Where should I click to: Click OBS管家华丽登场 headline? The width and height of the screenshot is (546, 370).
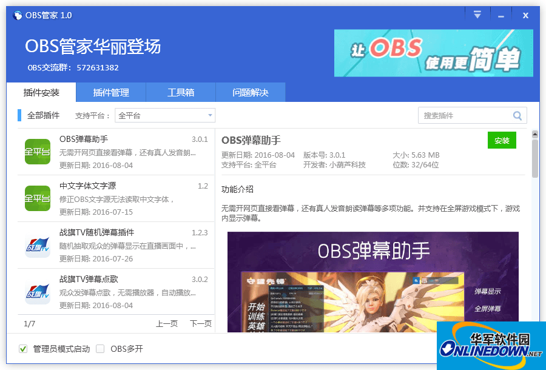[93, 46]
